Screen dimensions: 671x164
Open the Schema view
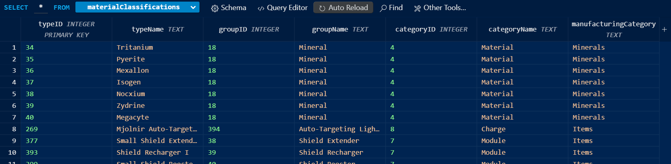(x=233, y=8)
